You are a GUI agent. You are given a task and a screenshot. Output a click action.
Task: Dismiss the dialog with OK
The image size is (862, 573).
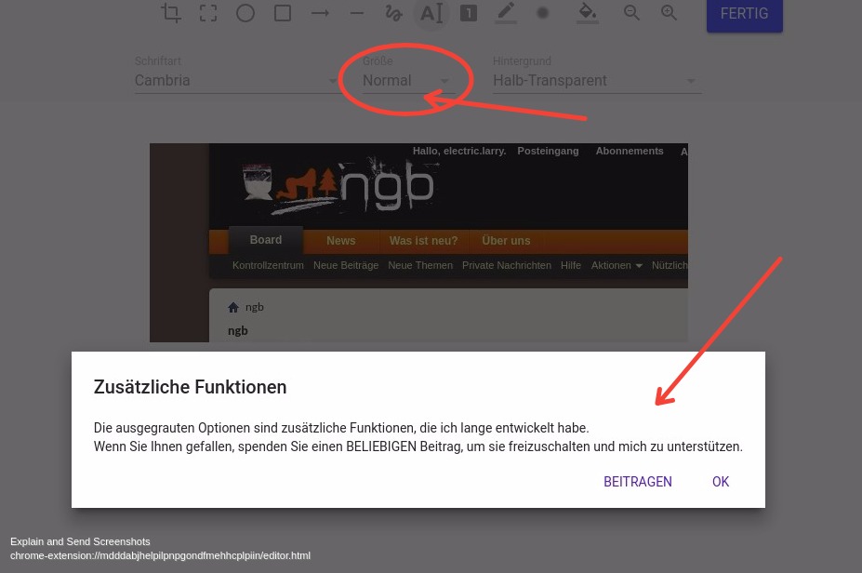721,482
